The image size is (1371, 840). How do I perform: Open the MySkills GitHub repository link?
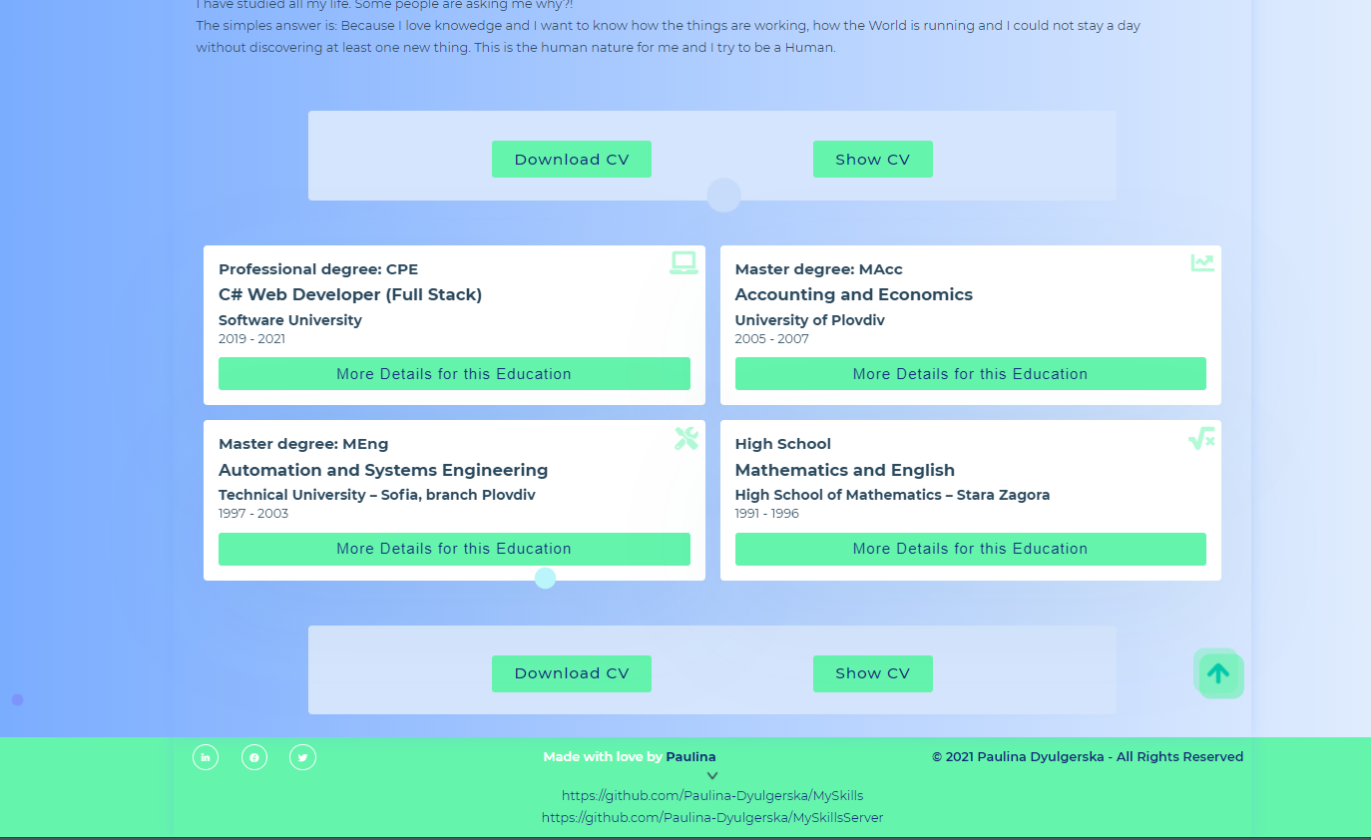(712, 795)
